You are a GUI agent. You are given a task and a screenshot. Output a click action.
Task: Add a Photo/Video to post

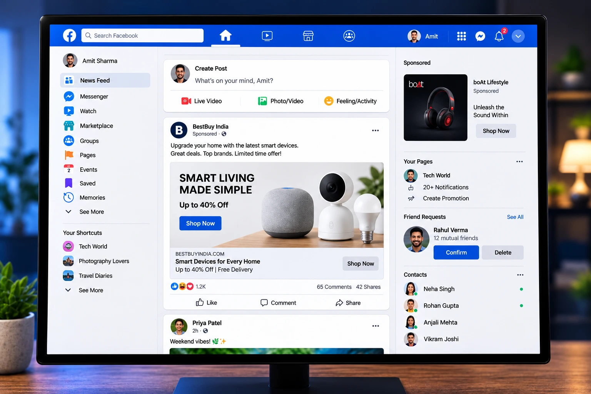[x=280, y=101]
